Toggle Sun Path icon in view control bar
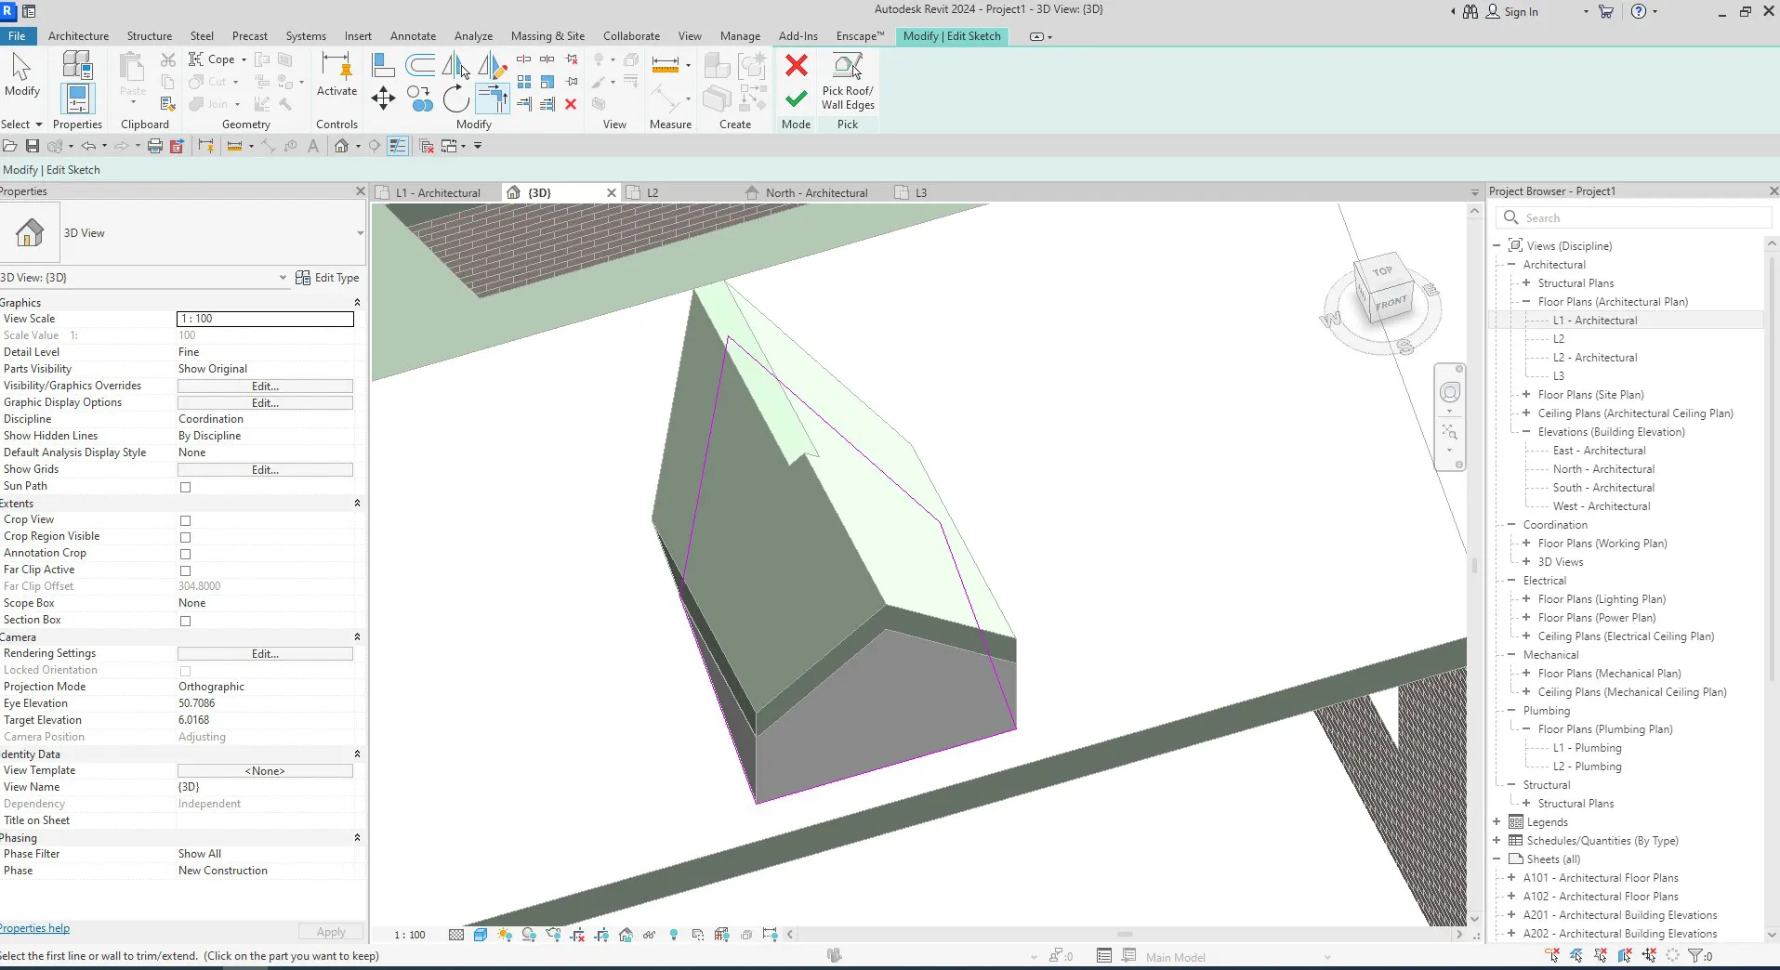 point(505,935)
